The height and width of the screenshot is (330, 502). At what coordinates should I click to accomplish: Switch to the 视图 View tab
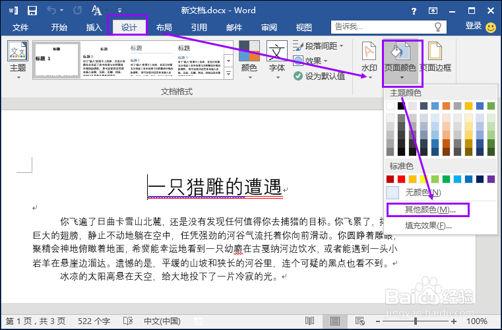304,28
